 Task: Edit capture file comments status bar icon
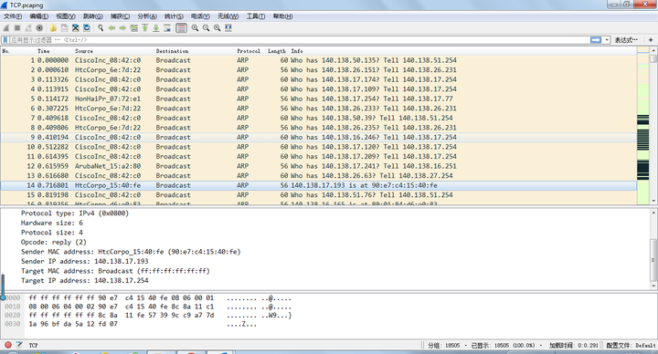19,345
